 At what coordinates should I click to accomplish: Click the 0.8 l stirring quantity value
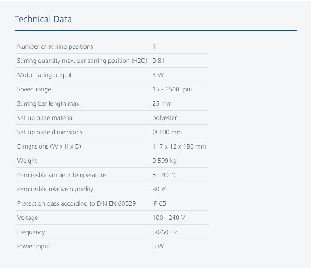pos(158,61)
